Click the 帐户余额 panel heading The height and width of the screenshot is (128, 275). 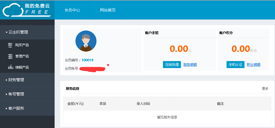click(152, 33)
